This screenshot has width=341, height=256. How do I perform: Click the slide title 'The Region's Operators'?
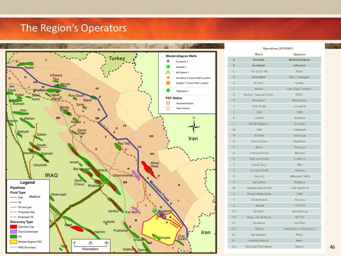(73, 28)
